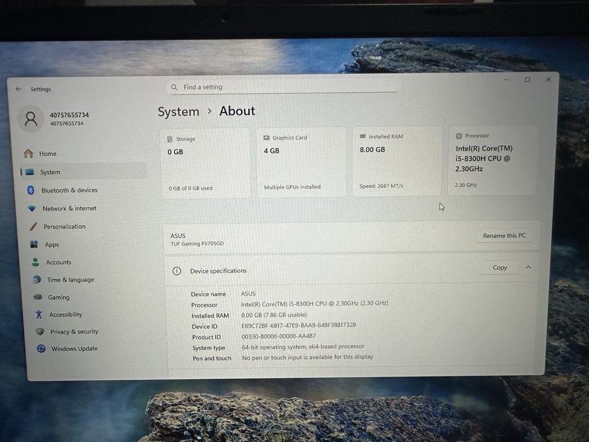Click the Device name value ASUS
The width and height of the screenshot is (589, 442).
pyautogui.click(x=248, y=294)
